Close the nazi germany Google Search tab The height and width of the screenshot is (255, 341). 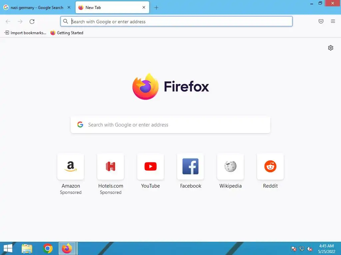tap(69, 7)
